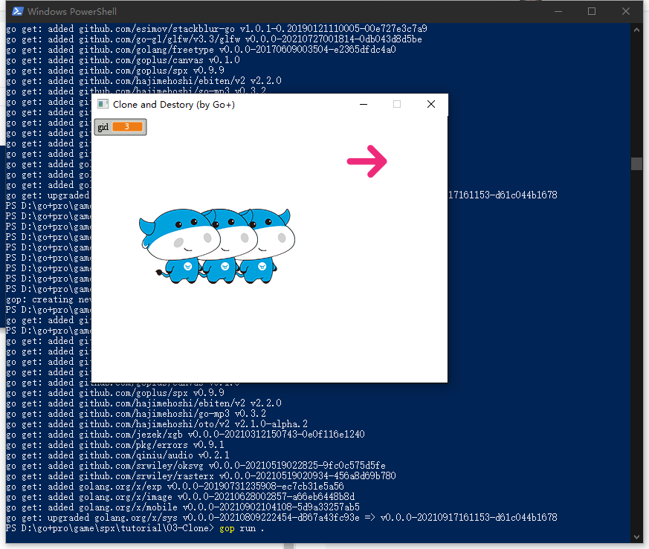Click the PowerShell scrollbar down arrow
The height and width of the screenshot is (549, 649).
click(636, 537)
